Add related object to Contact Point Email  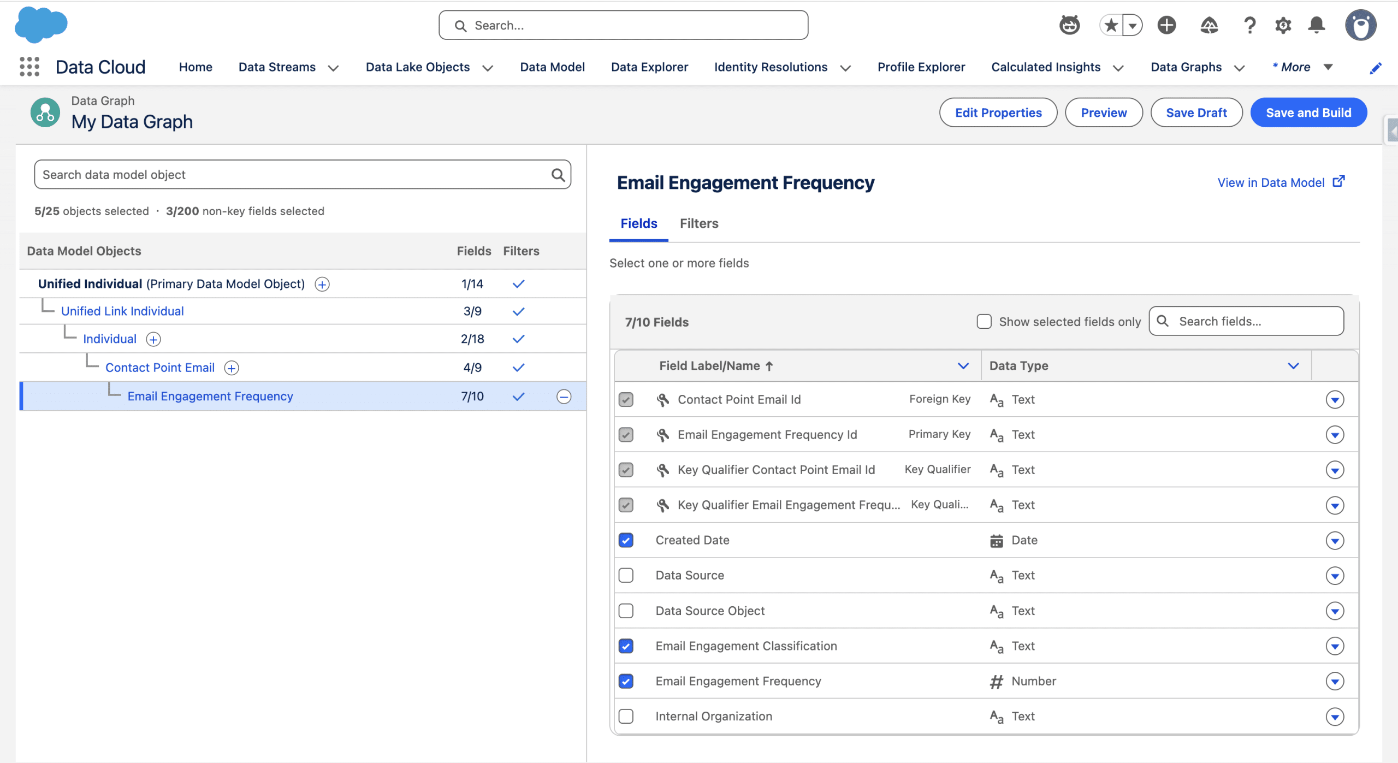tap(232, 368)
